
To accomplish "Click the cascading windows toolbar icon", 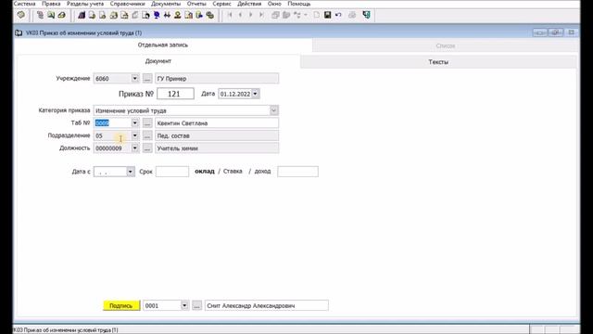I will coord(275,15).
